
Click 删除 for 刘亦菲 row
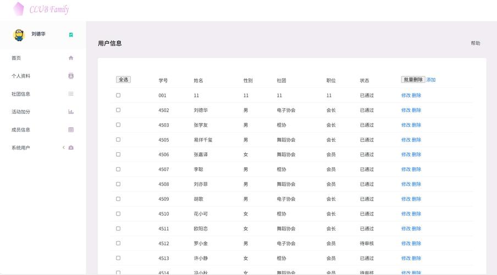coord(416,184)
